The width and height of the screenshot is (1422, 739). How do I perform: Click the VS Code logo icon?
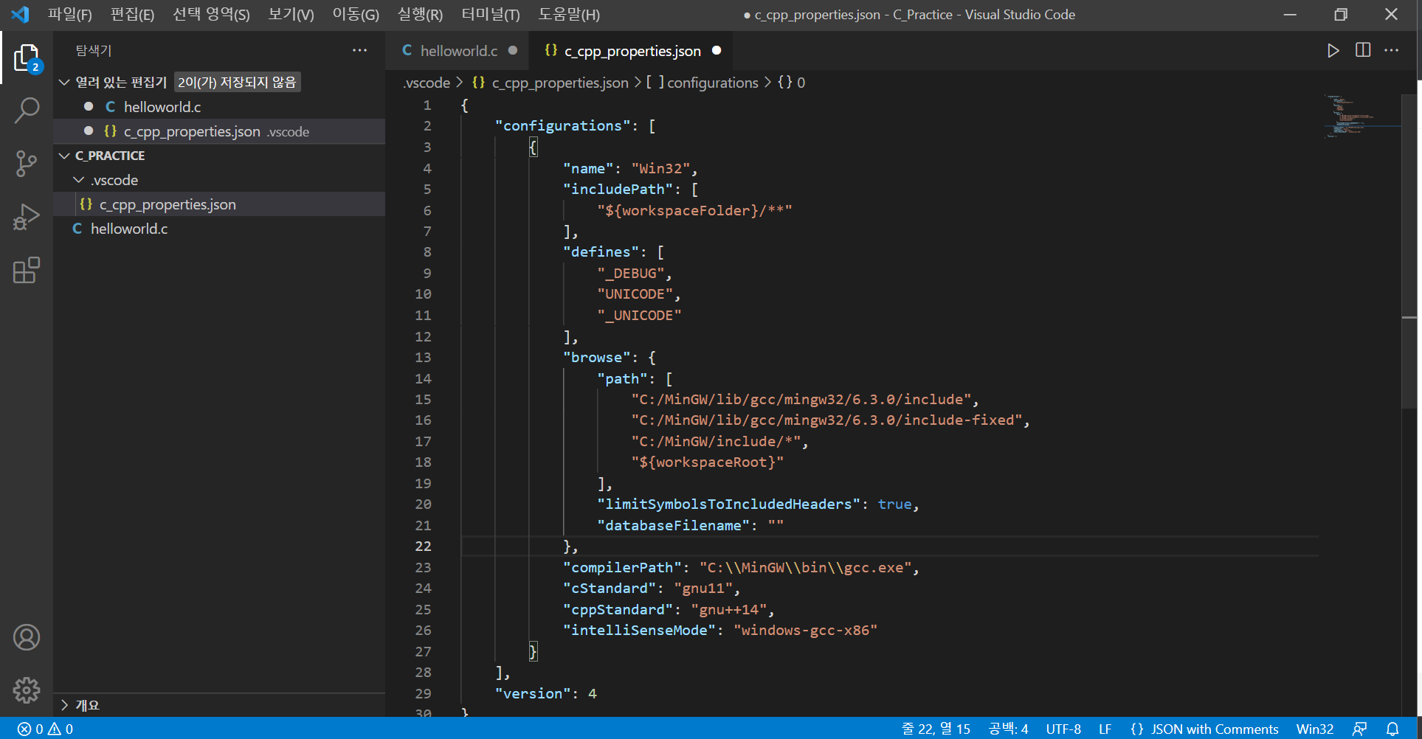tap(20, 14)
